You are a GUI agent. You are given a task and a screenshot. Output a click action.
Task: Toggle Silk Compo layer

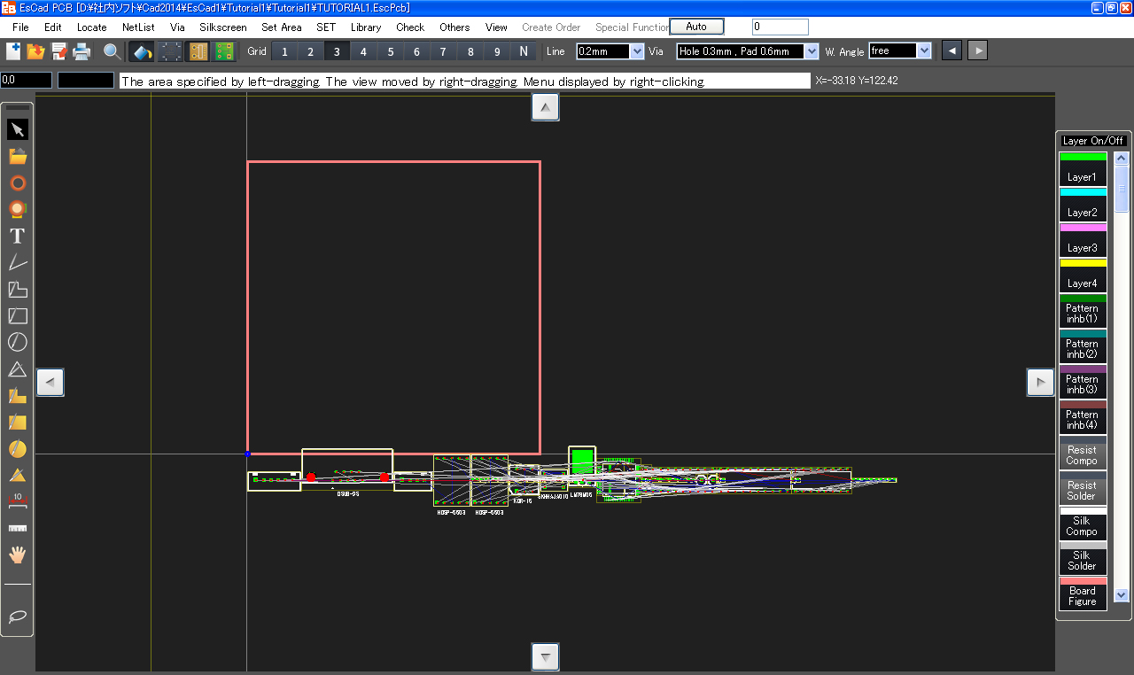1083,523
